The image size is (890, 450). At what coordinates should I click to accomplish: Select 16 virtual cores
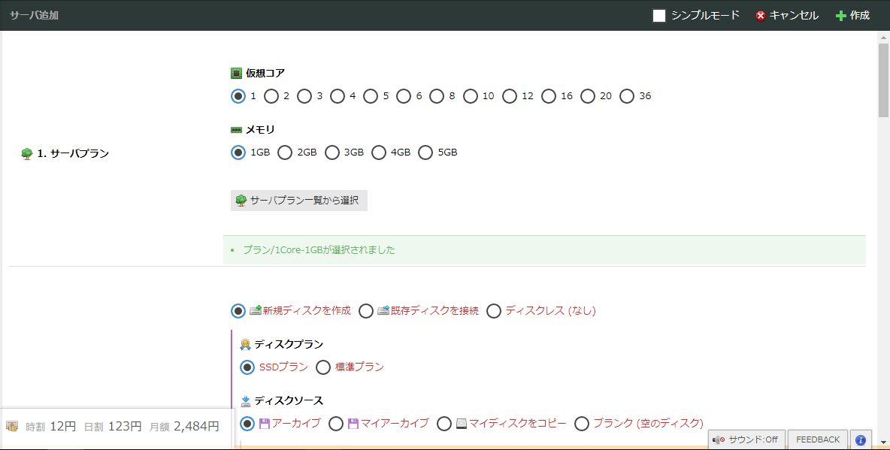tap(548, 96)
